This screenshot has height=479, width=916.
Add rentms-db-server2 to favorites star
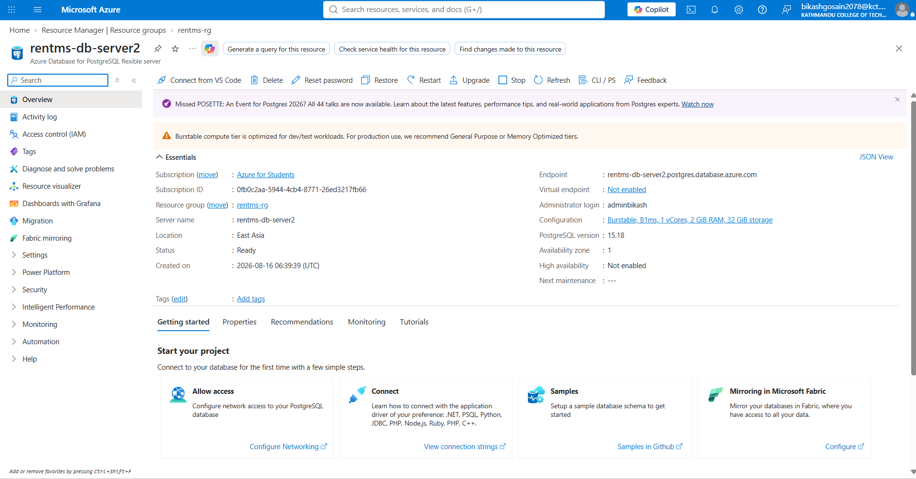point(175,49)
